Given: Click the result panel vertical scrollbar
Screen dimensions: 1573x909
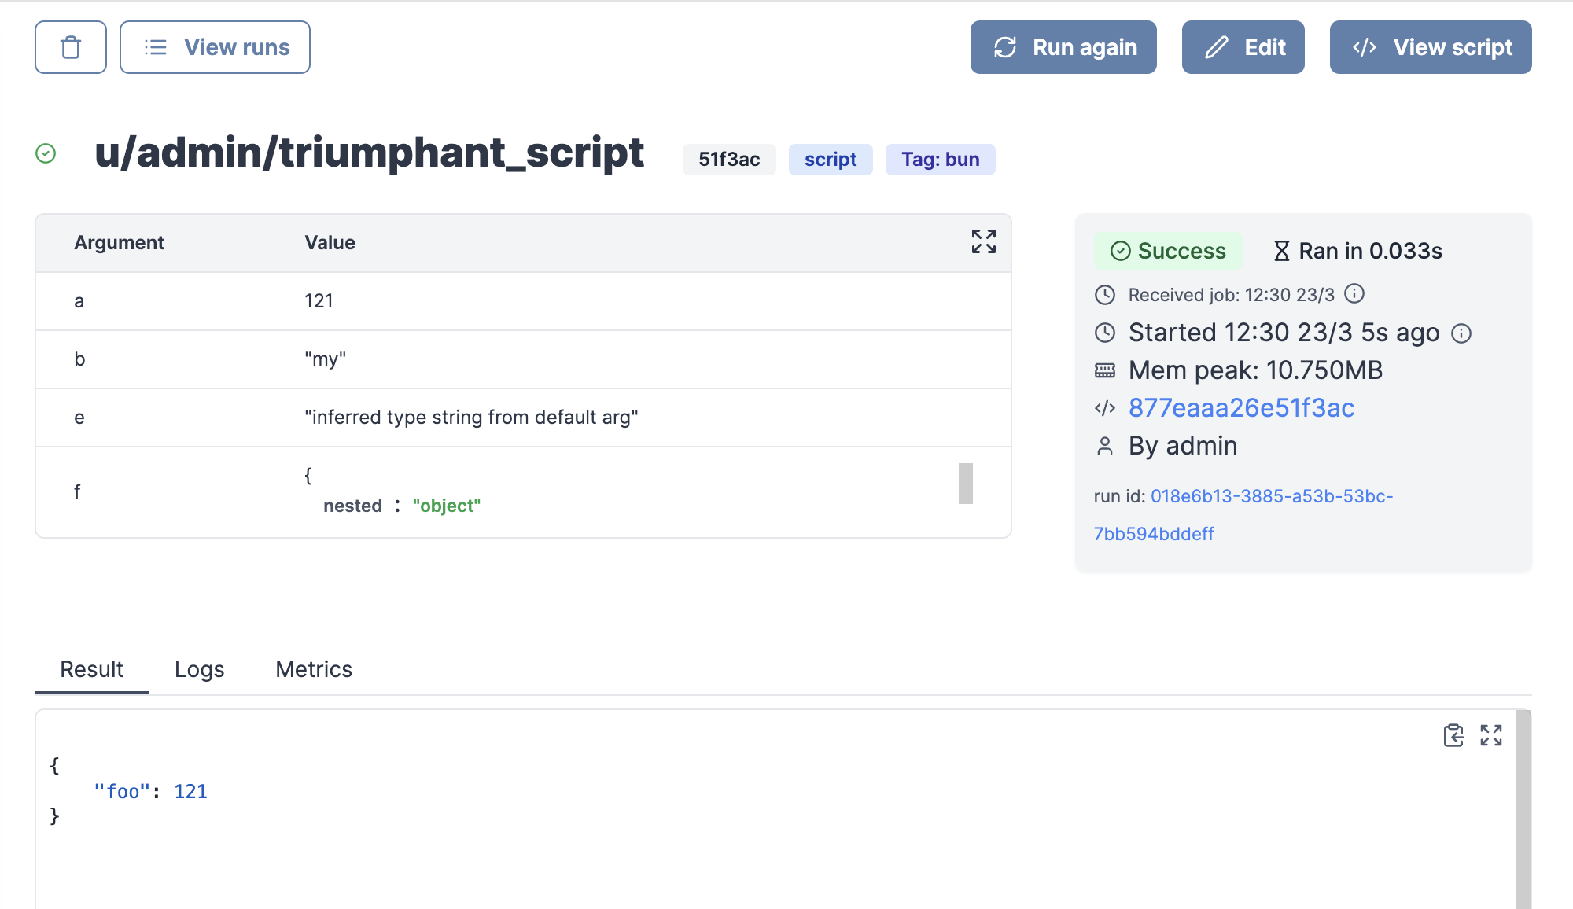Looking at the screenshot, I should (1523, 810).
